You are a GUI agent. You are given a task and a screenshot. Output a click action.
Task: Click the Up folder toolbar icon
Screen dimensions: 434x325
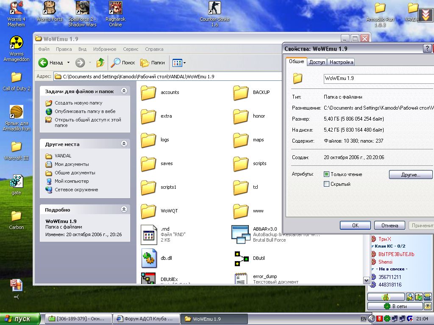[100, 63]
